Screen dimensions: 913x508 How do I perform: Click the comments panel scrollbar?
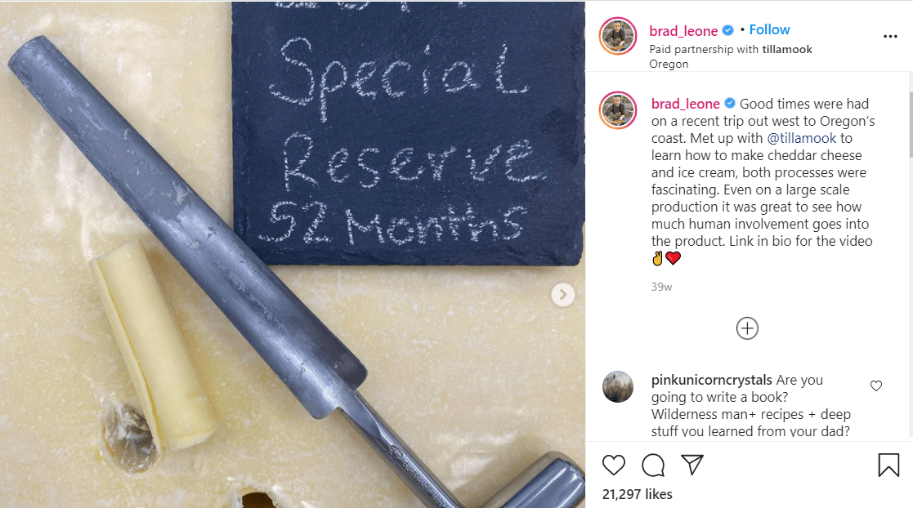[911, 124]
